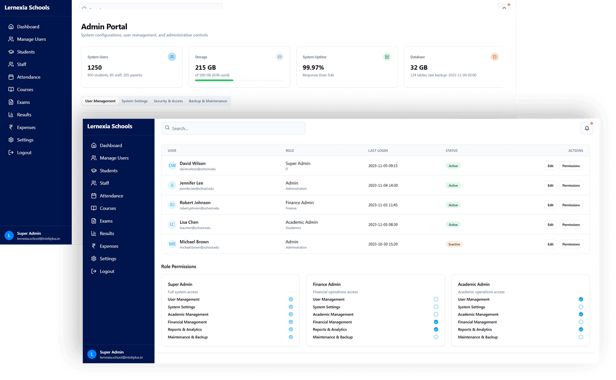Expand David Wilson's status badge
The width and height of the screenshot is (616, 380).
pos(453,166)
